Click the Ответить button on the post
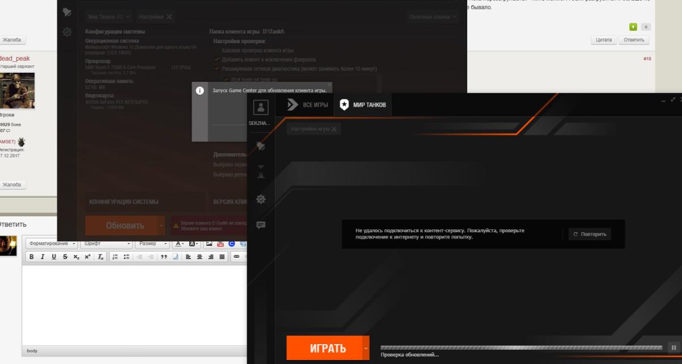 coord(634,40)
